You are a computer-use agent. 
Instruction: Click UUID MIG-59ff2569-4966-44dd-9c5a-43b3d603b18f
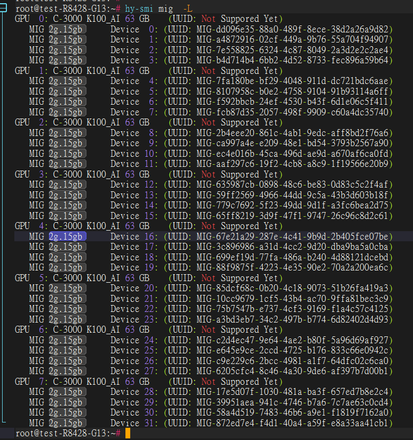pos(292,196)
